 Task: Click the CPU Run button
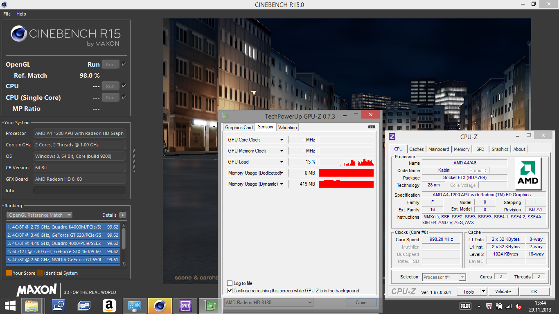coord(110,86)
